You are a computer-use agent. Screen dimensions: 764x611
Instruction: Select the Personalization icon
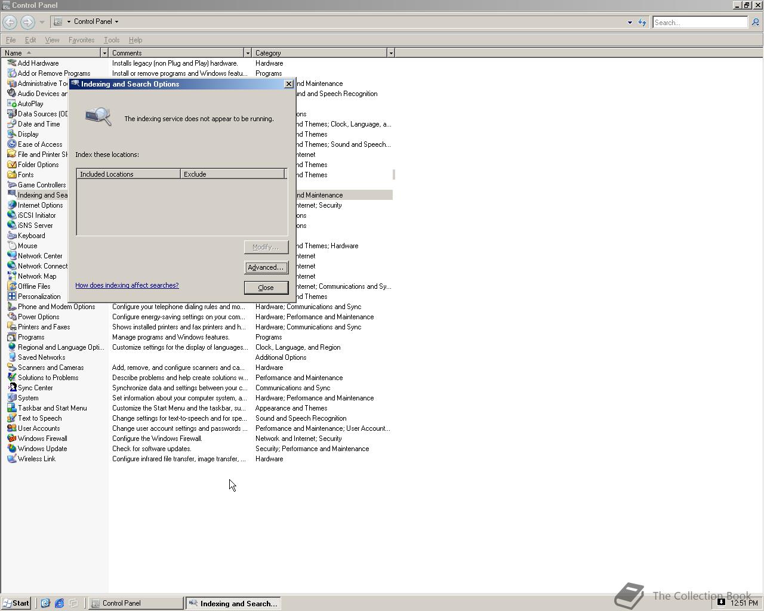click(12, 297)
